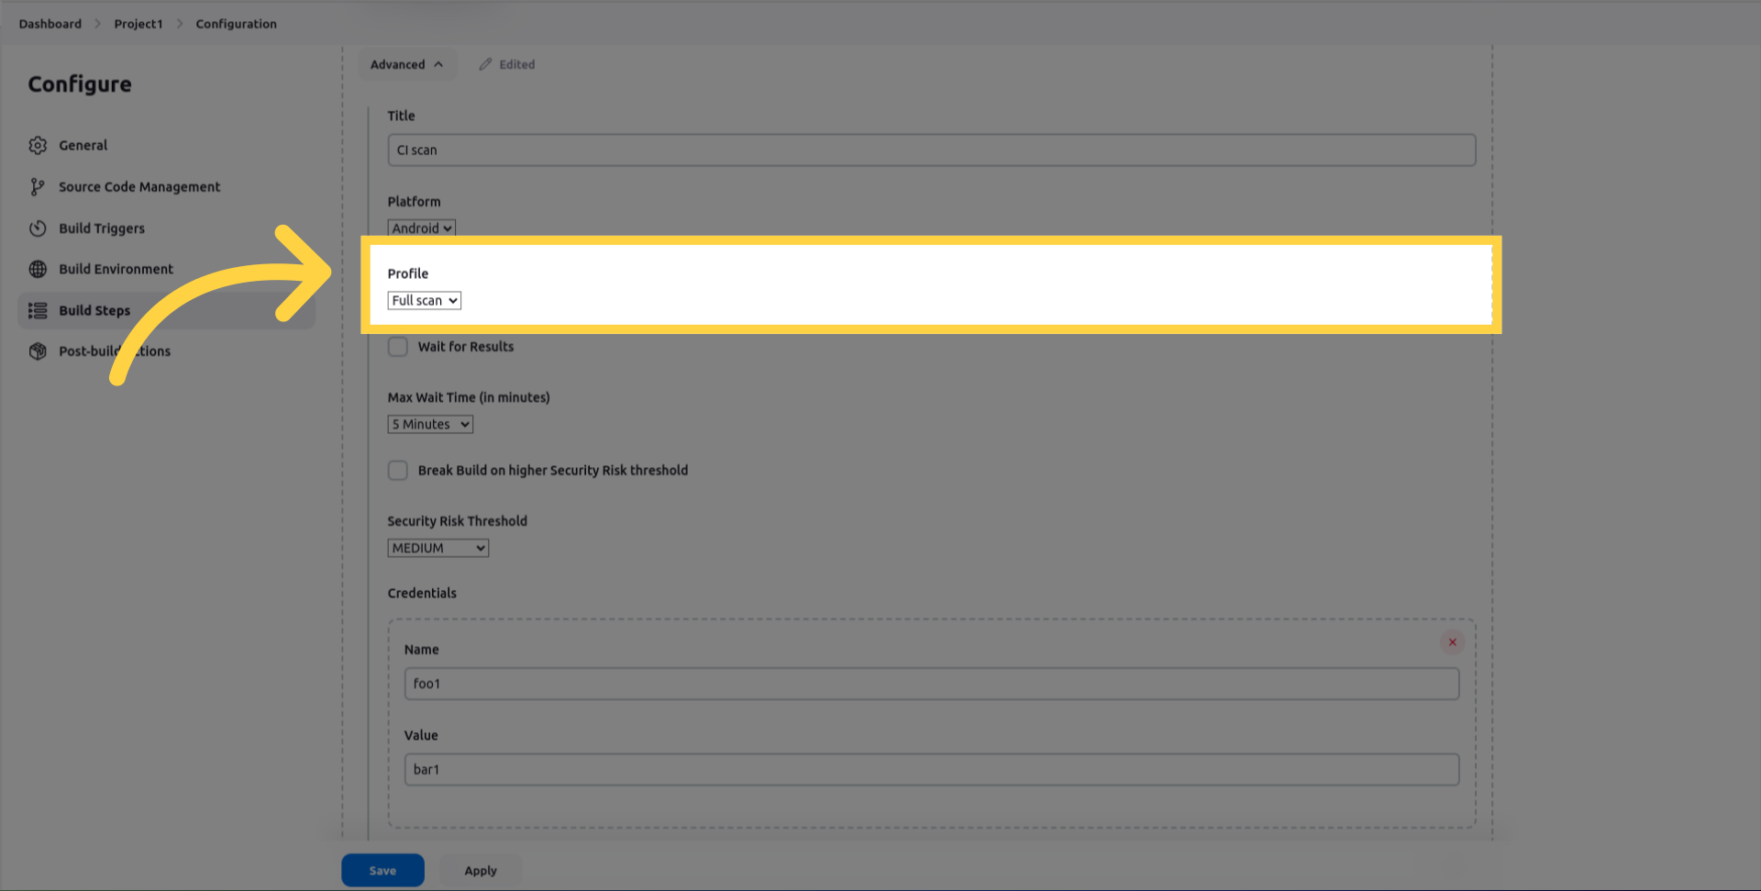Click the Source Code Management branch icon

pyautogui.click(x=38, y=187)
